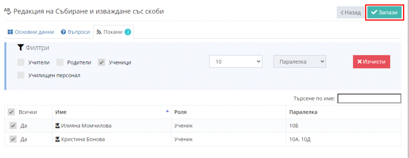Click the invitations count badge showing 2
The height and width of the screenshot is (158, 409).
coord(127,32)
